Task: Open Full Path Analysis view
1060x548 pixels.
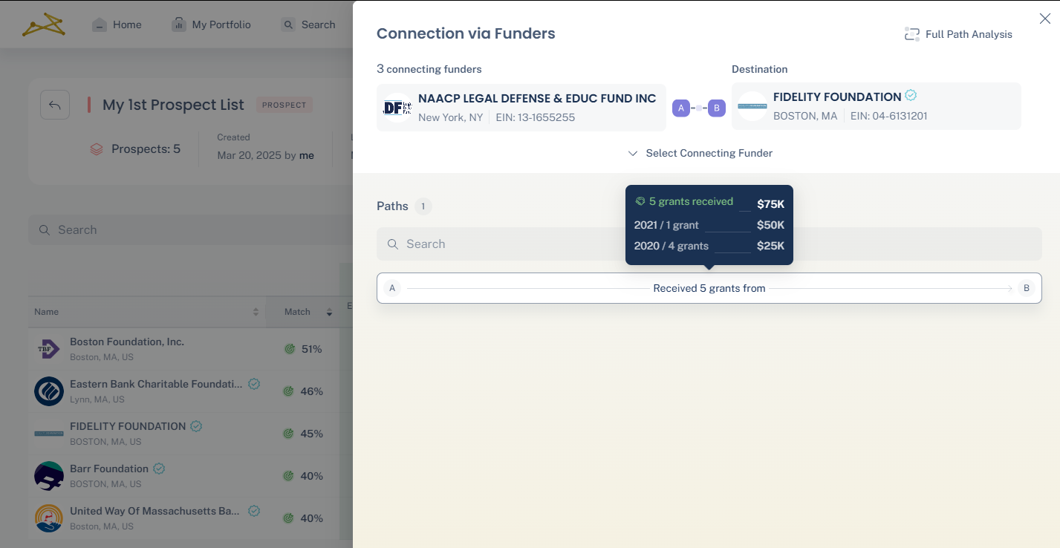Action: point(958,34)
